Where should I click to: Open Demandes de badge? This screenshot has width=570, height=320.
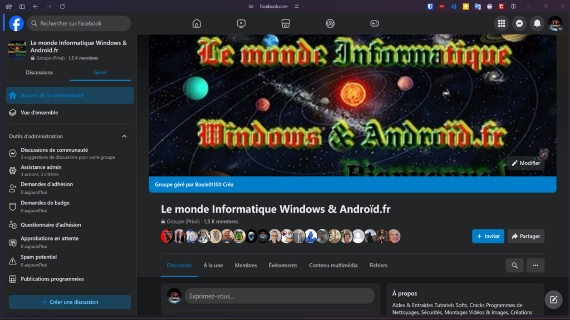tap(70, 207)
